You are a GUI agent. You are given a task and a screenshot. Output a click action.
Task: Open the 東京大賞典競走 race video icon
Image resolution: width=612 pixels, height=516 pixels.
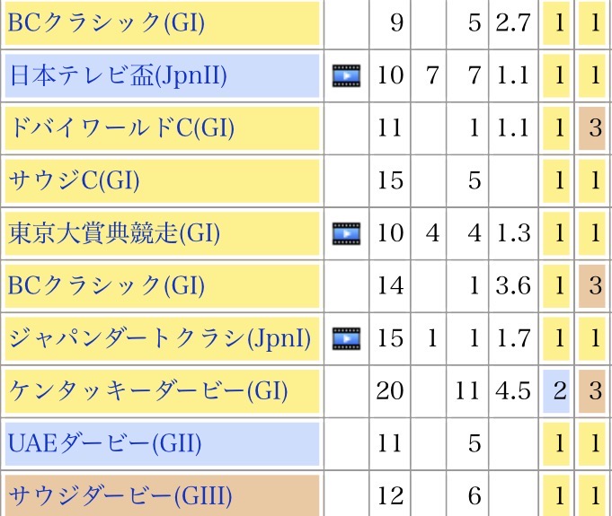pos(347,233)
